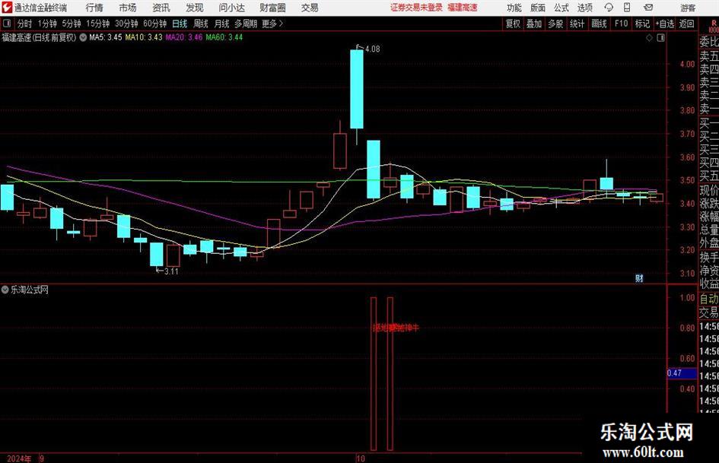Switch to the 15分钟 period tab

tap(98, 24)
